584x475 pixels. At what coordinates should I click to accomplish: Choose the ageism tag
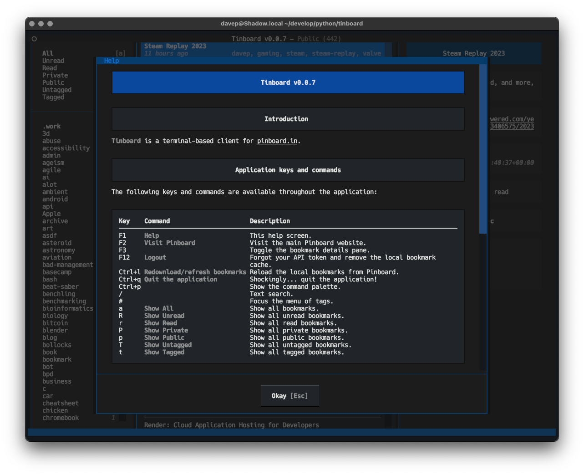[53, 163]
